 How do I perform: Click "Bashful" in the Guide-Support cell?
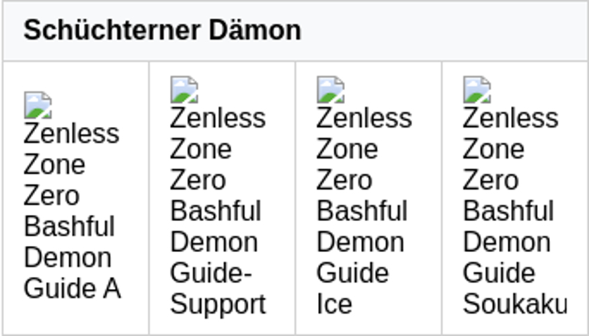(x=215, y=211)
